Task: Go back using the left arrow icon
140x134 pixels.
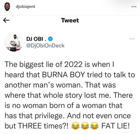Action: (x=6, y=20)
